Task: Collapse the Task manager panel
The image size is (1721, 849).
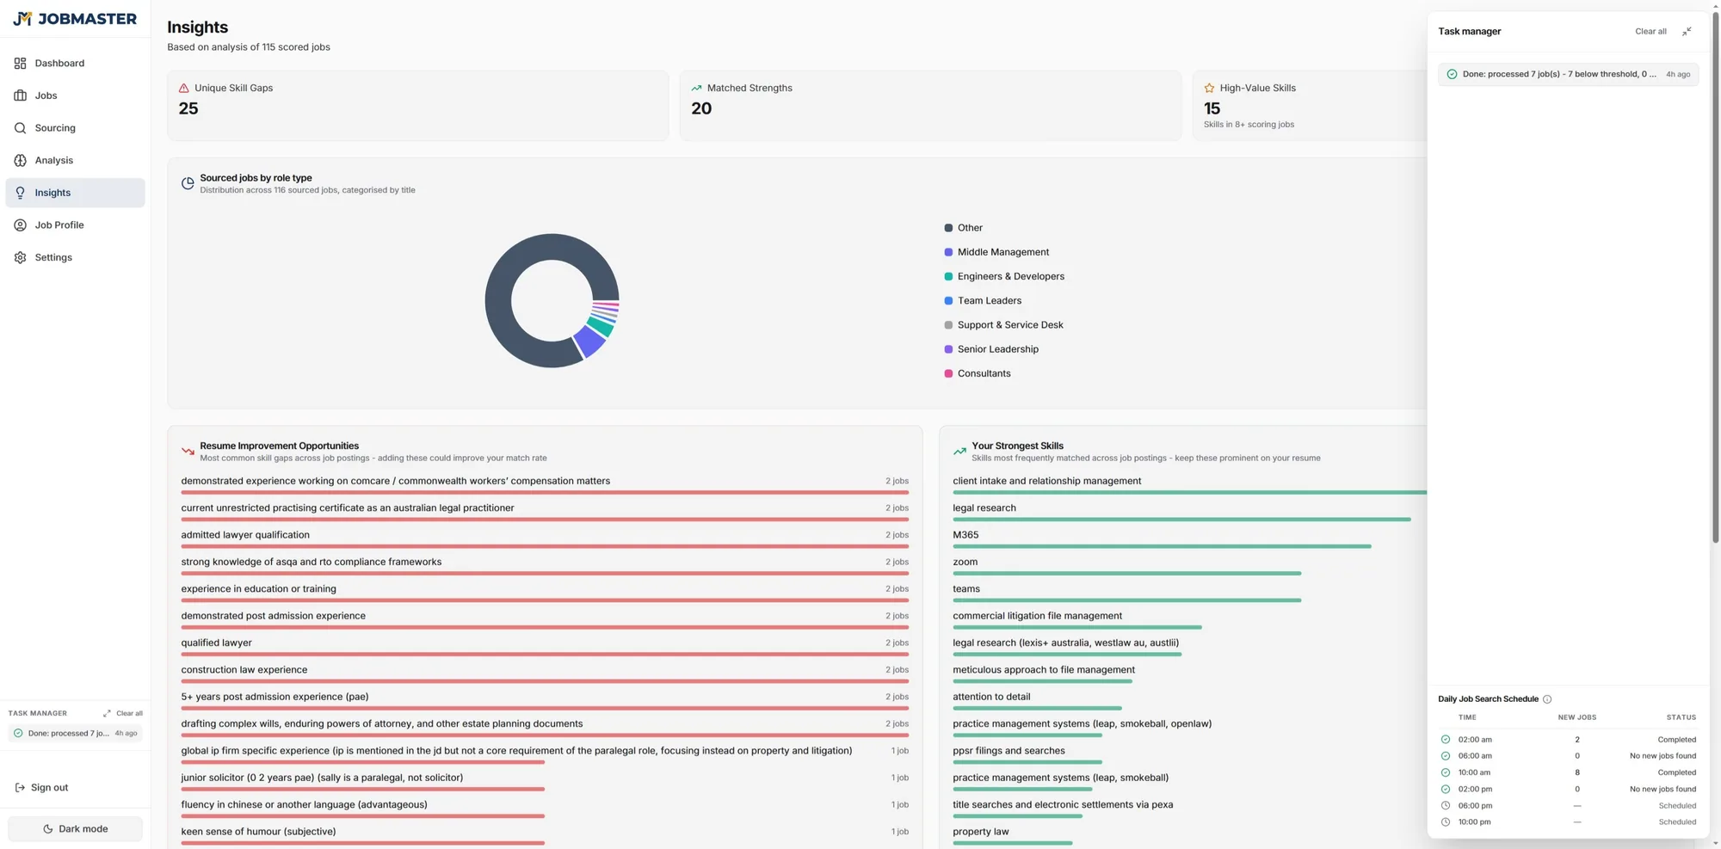Action: click(1687, 31)
